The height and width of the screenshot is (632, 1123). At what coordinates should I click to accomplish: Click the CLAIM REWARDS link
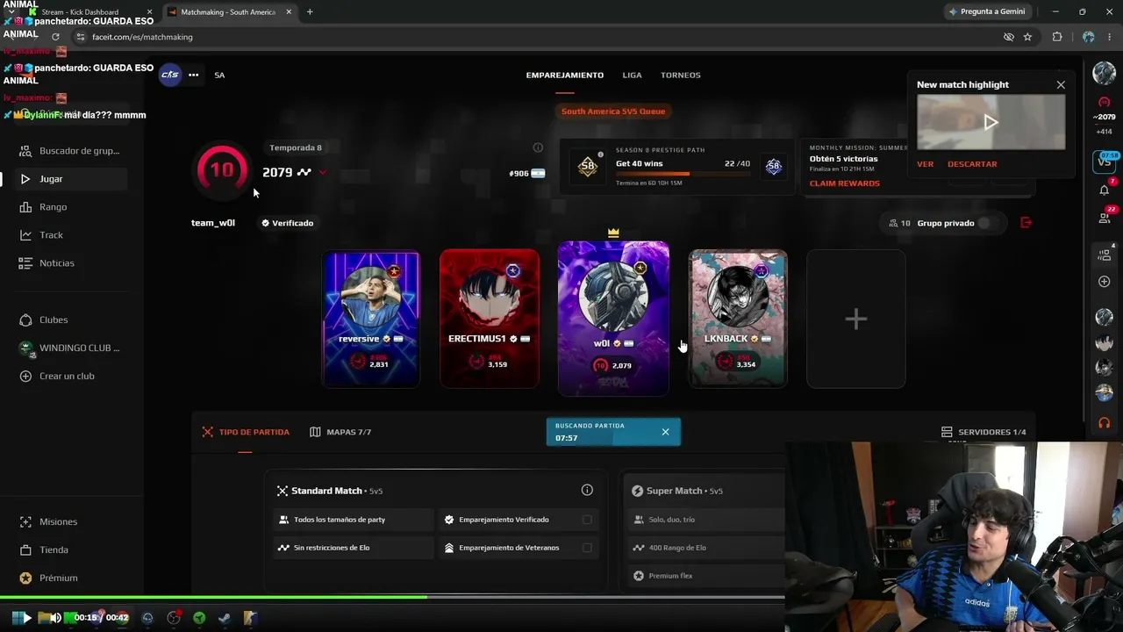point(844,183)
